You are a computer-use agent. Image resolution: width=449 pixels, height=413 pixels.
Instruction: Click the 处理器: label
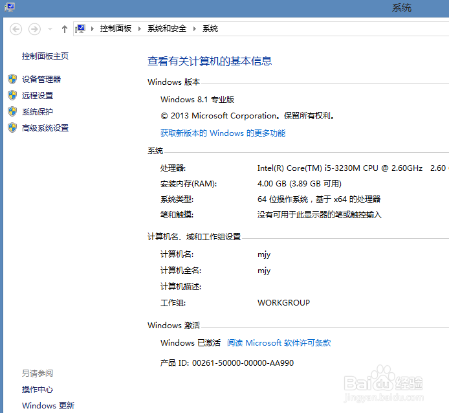[173, 168]
